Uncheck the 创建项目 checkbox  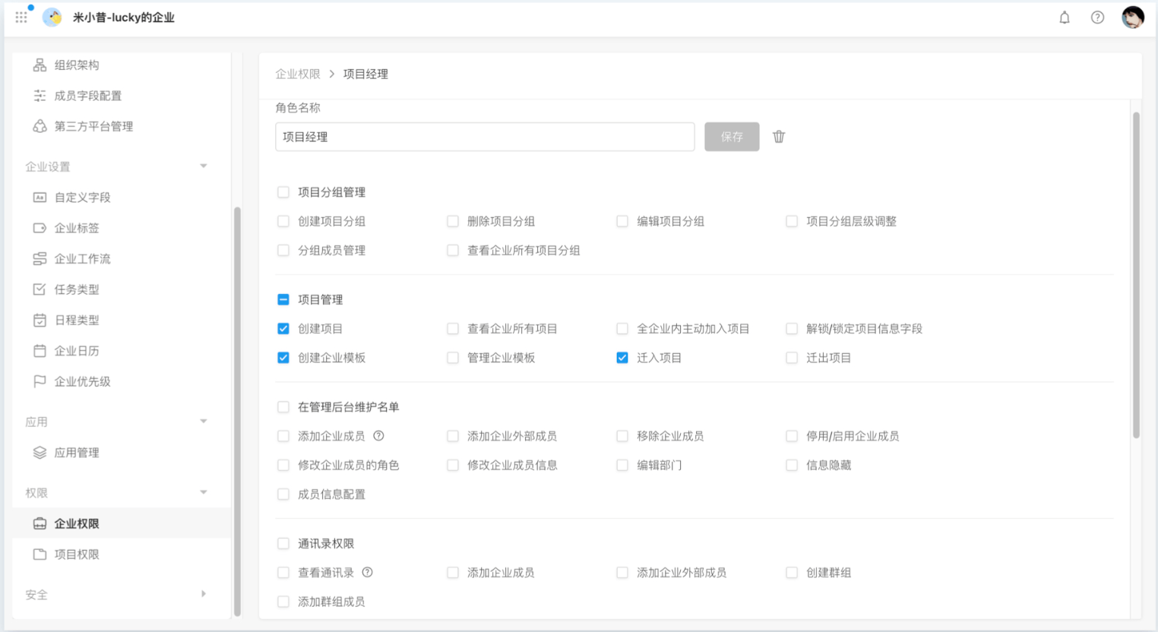(283, 328)
